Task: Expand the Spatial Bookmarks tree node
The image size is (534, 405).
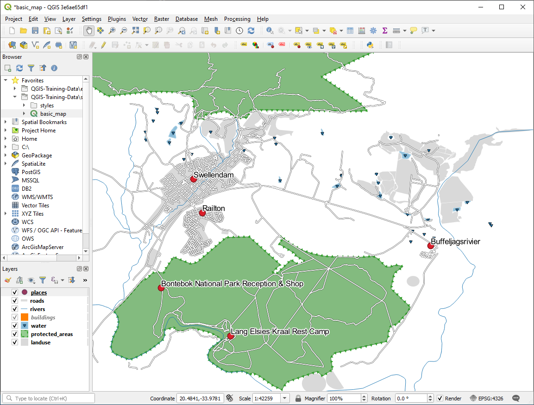Action: pyautogui.click(x=6, y=122)
